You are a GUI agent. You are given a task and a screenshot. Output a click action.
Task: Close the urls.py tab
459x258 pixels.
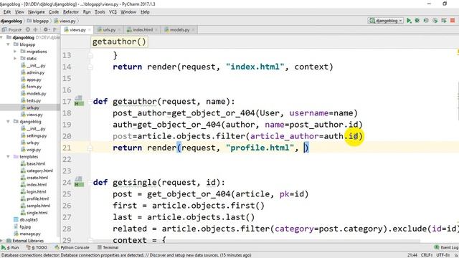coord(119,30)
